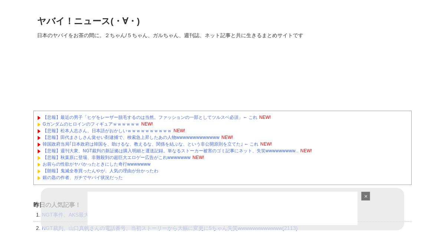
Task: Open お前らの性欲がヤバかったとき article
Action: (96, 164)
